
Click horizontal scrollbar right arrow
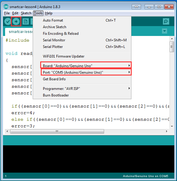click(166, 131)
